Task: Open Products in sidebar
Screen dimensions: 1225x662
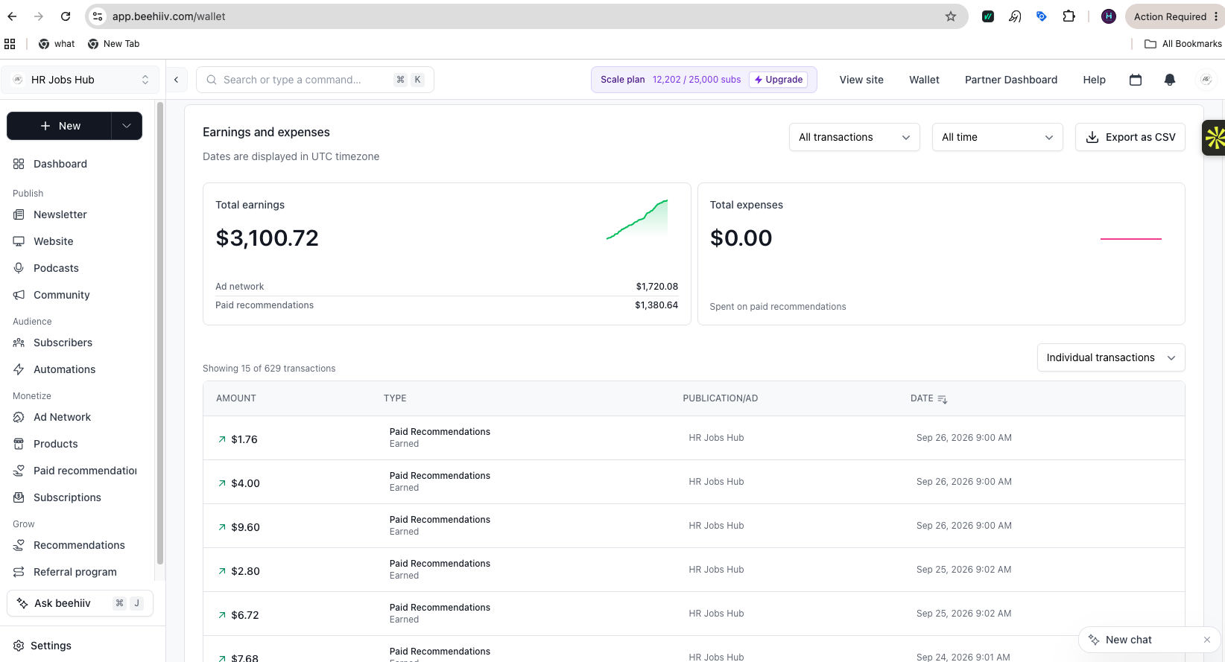Action: pos(45,444)
